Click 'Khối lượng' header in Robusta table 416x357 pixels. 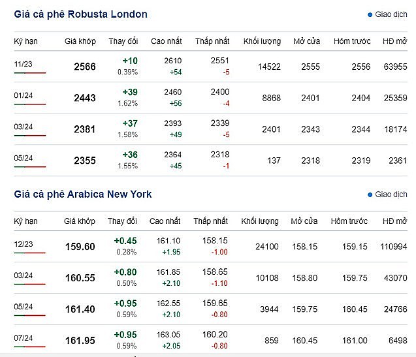point(262,41)
